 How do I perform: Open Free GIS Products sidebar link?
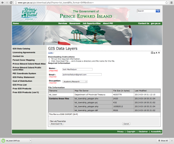click(22, 89)
